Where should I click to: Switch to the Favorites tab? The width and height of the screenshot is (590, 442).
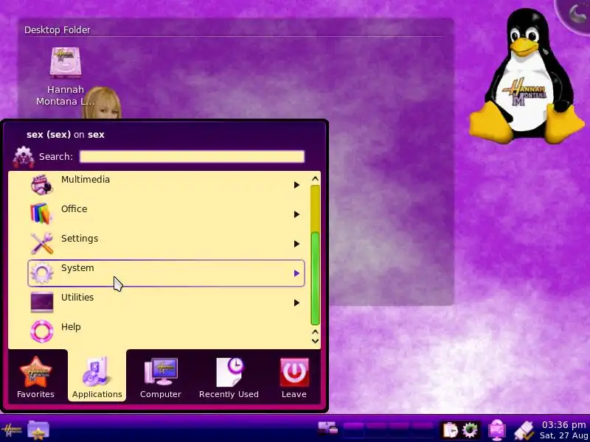(x=35, y=377)
